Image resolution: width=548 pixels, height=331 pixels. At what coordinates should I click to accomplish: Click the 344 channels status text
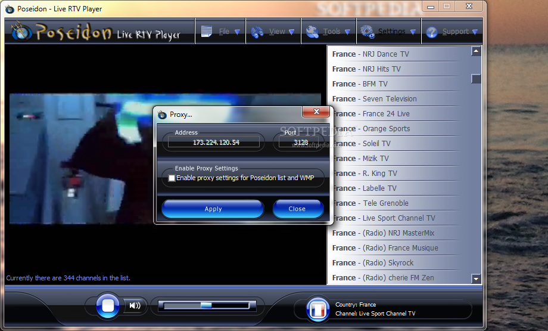pyautogui.click(x=68, y=278)
